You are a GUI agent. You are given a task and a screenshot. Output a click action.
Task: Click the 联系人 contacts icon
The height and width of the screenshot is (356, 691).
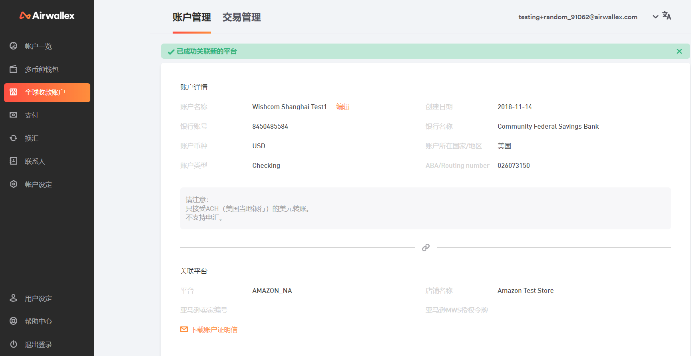coord(14,161)
